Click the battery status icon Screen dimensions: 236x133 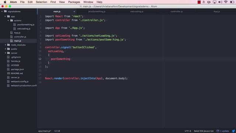pos(232,2)
